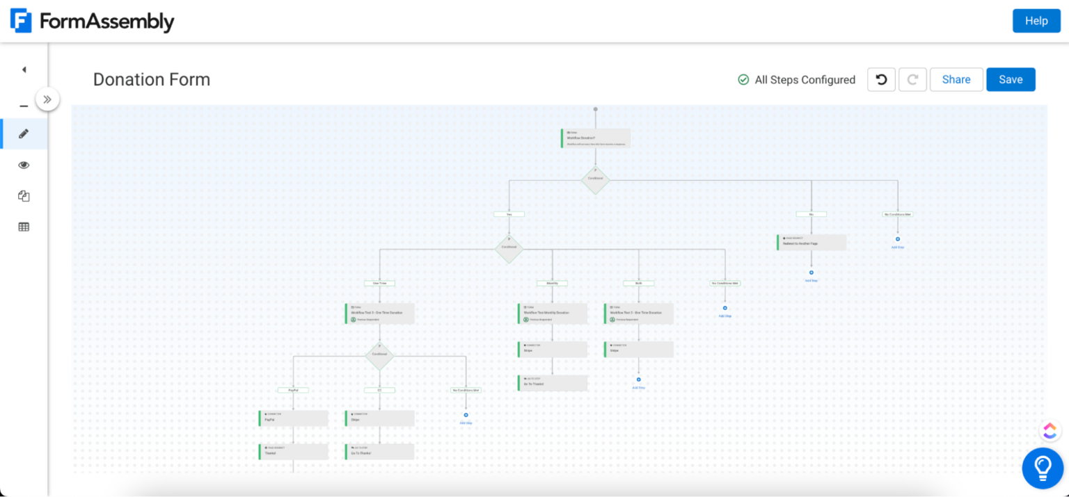Select the PayPal connector step
This screenshot has width=1069, height=497.
(293, 417)
